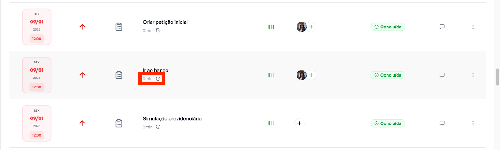The height and width of the screenshot is (150, 500).
Task: Toggle Concluída status on Simulação previdenciária
Action: (388, 123)
